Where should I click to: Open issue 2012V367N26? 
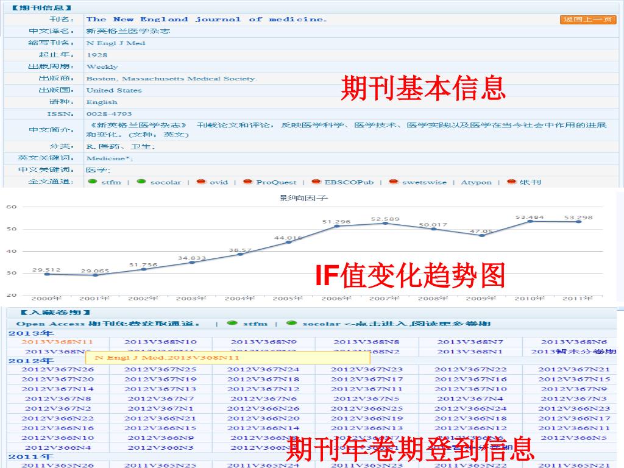[x=58, y=370]
